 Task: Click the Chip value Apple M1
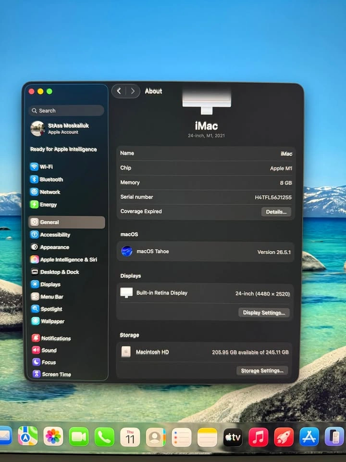(281, 168)
